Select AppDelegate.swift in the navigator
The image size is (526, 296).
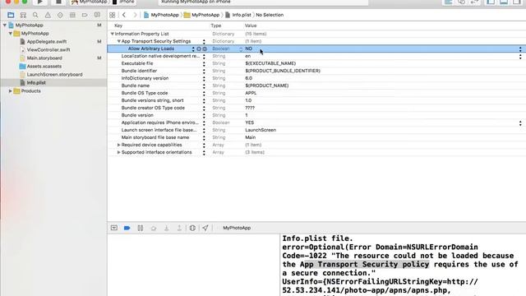47,42
